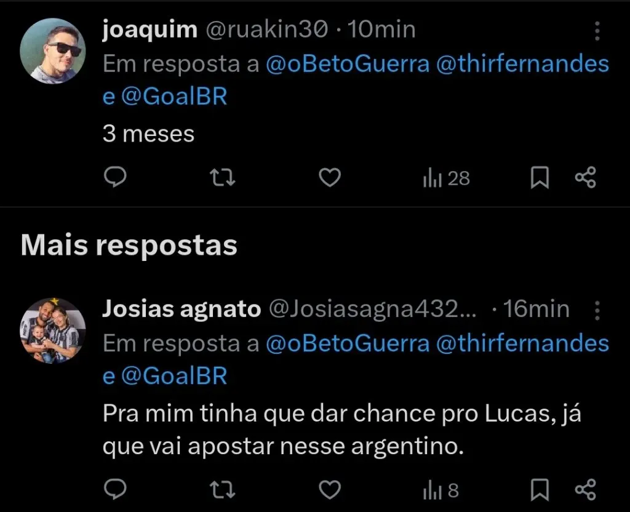The height and width of the screenshot is (512, 630).
Task: Like Josias agnato's tweet
Action: tap(330, 490)
